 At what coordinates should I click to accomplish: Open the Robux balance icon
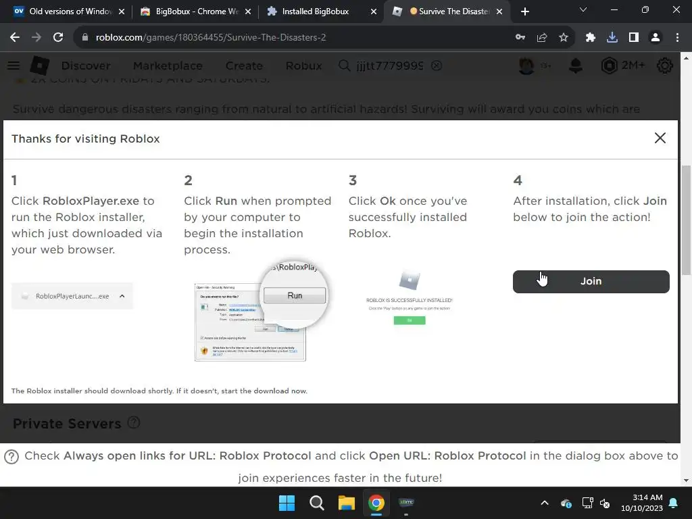tap(609, 66)
